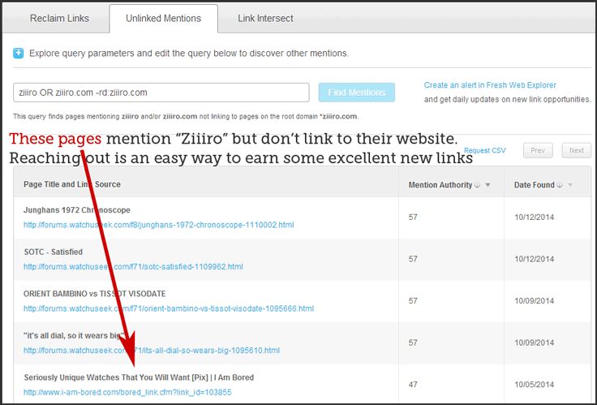Click the Prev pagination button
597x405 pixels.
click(539, 151)
